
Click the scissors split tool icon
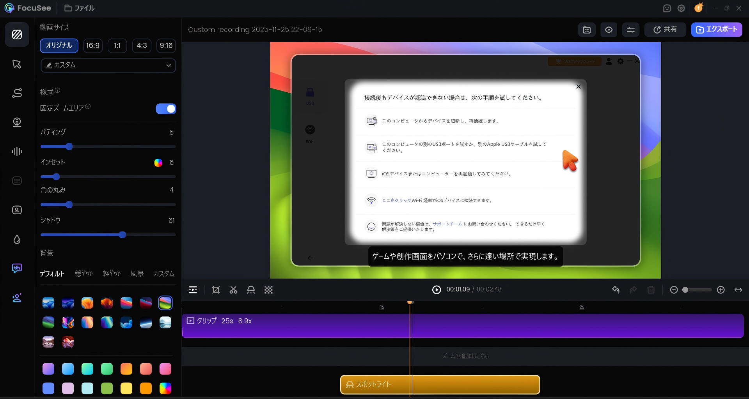[233, 290]
